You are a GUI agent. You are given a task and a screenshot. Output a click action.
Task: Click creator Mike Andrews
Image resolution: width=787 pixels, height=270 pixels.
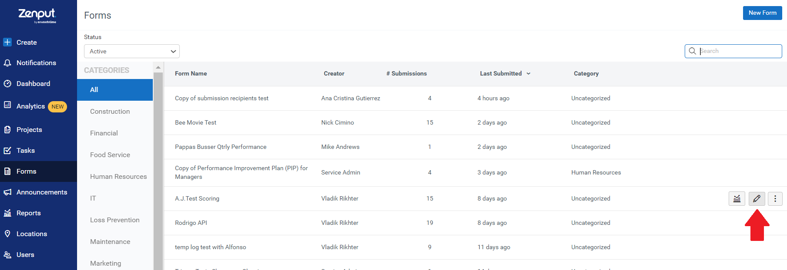point(340,147)
